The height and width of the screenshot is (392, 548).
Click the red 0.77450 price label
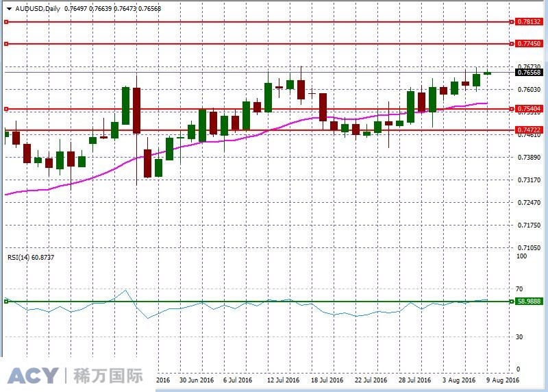(x=529, y=44)
